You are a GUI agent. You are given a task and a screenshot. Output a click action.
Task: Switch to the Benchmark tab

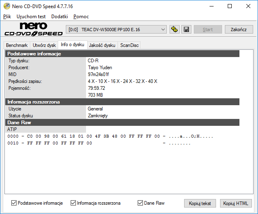coord(17,45)
